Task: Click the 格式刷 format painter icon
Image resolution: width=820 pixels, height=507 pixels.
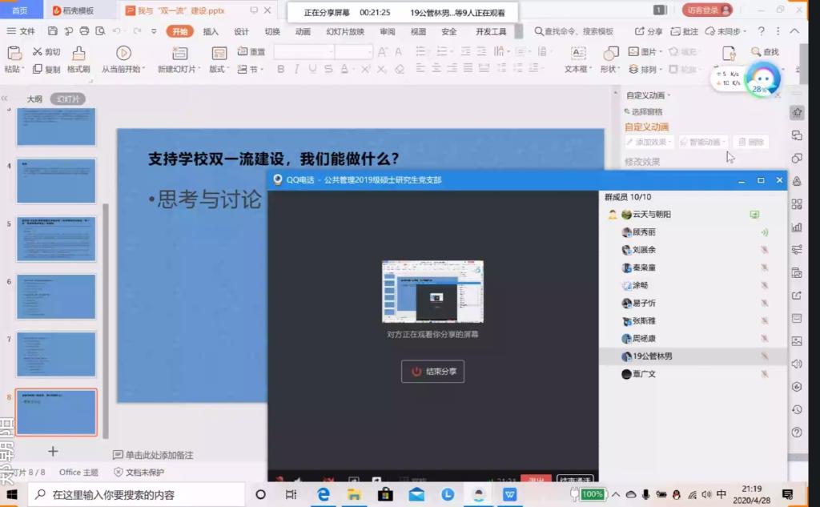Action: click(78, 53)
